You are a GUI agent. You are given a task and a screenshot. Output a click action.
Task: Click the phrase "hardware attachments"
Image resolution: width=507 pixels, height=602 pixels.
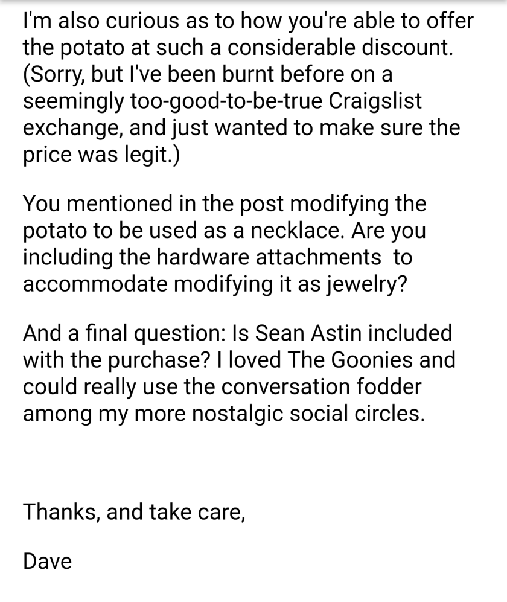(x=269, y=257)
